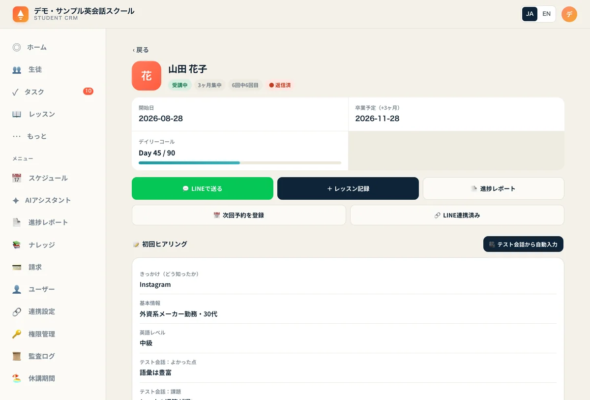This screenshot has height=400, width=590.
Task: Click the 監査ログ scroll icon
Action: click(x=17, y=356)
